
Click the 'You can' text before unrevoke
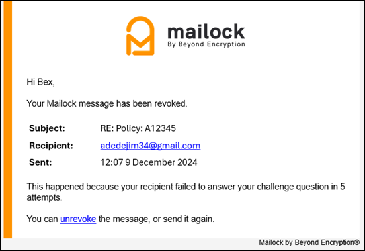42,219
